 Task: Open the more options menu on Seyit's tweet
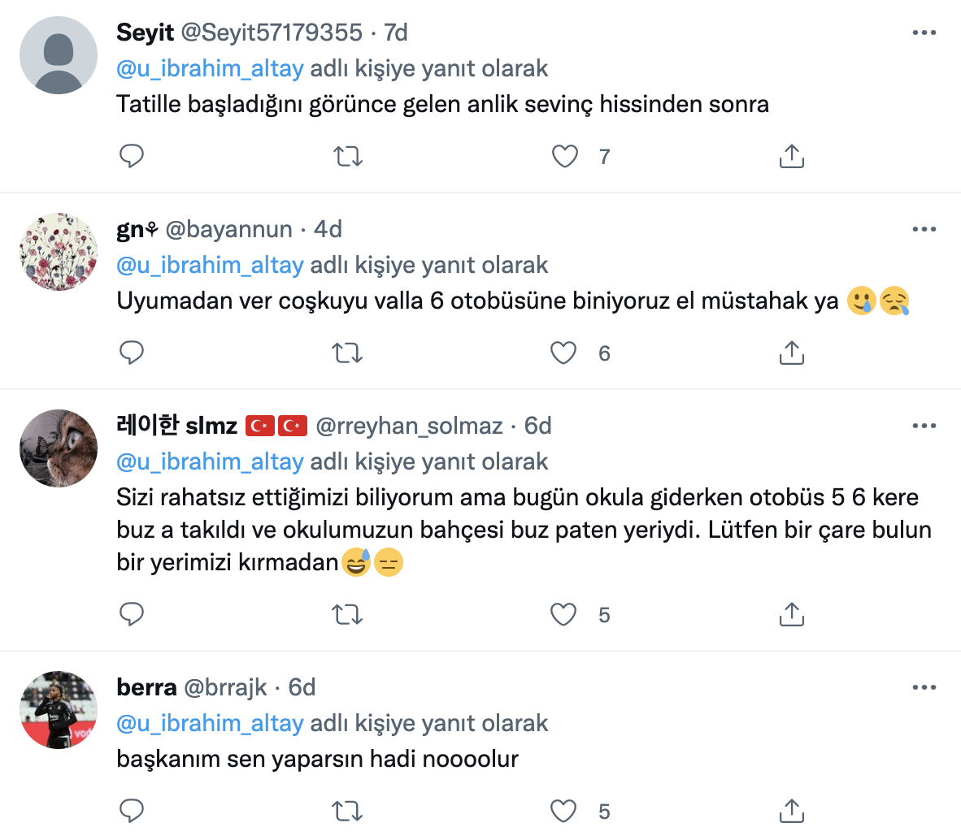click(924, 31)
